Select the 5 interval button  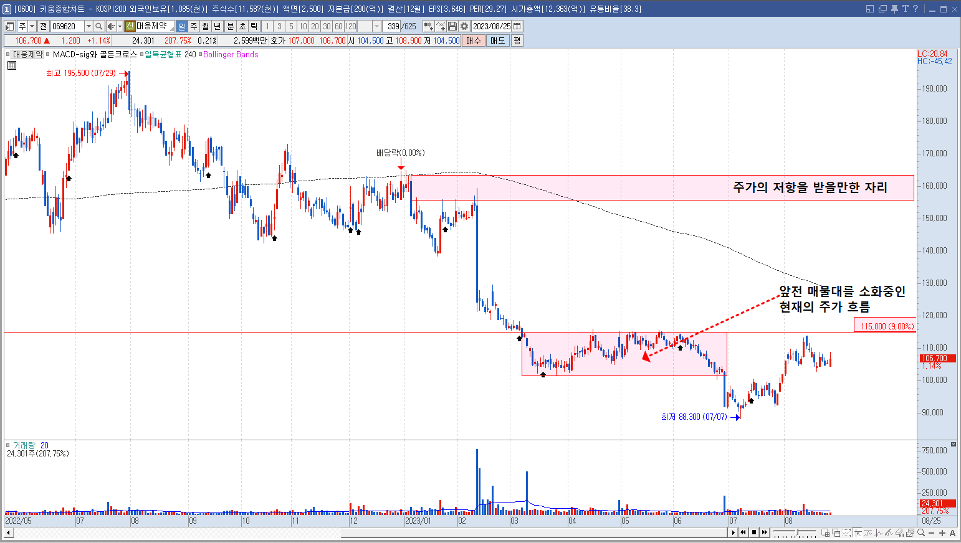point(291,26)
